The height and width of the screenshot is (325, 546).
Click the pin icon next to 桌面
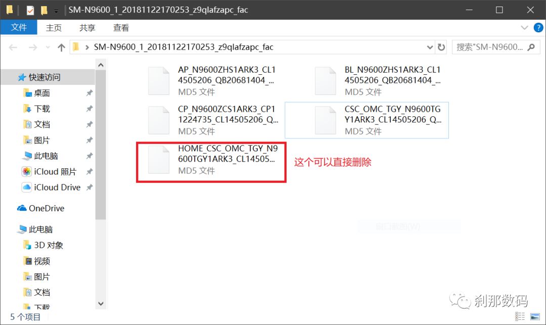point(89,93)
